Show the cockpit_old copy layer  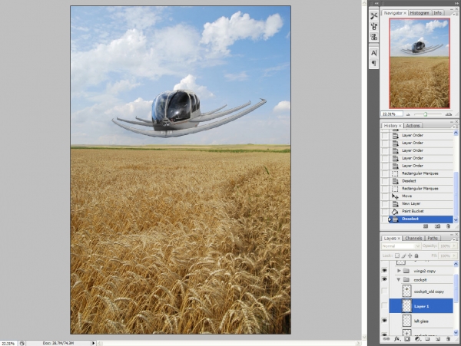tap(385, 291)
